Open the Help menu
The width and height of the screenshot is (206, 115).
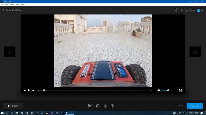coord(23,4)
